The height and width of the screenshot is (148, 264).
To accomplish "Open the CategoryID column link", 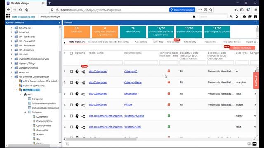I will (131, 71).
